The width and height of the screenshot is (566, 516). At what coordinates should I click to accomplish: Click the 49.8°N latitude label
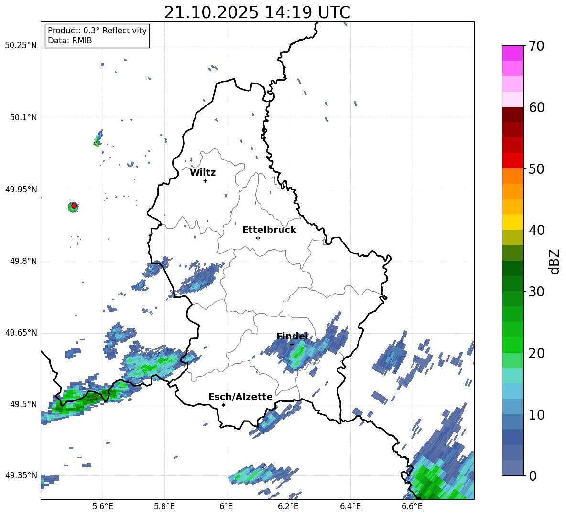tap(23, 261)
